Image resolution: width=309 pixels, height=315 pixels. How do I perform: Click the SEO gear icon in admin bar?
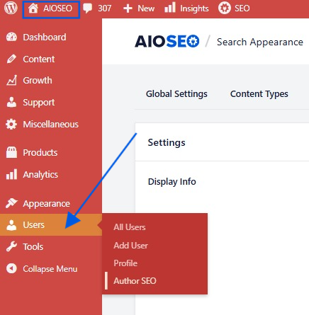pos(224,8)
